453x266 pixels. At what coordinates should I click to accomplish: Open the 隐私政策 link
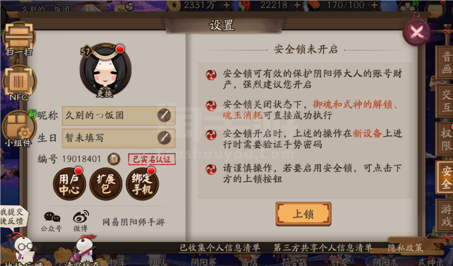pyautogui.click(x=405, y=247)
